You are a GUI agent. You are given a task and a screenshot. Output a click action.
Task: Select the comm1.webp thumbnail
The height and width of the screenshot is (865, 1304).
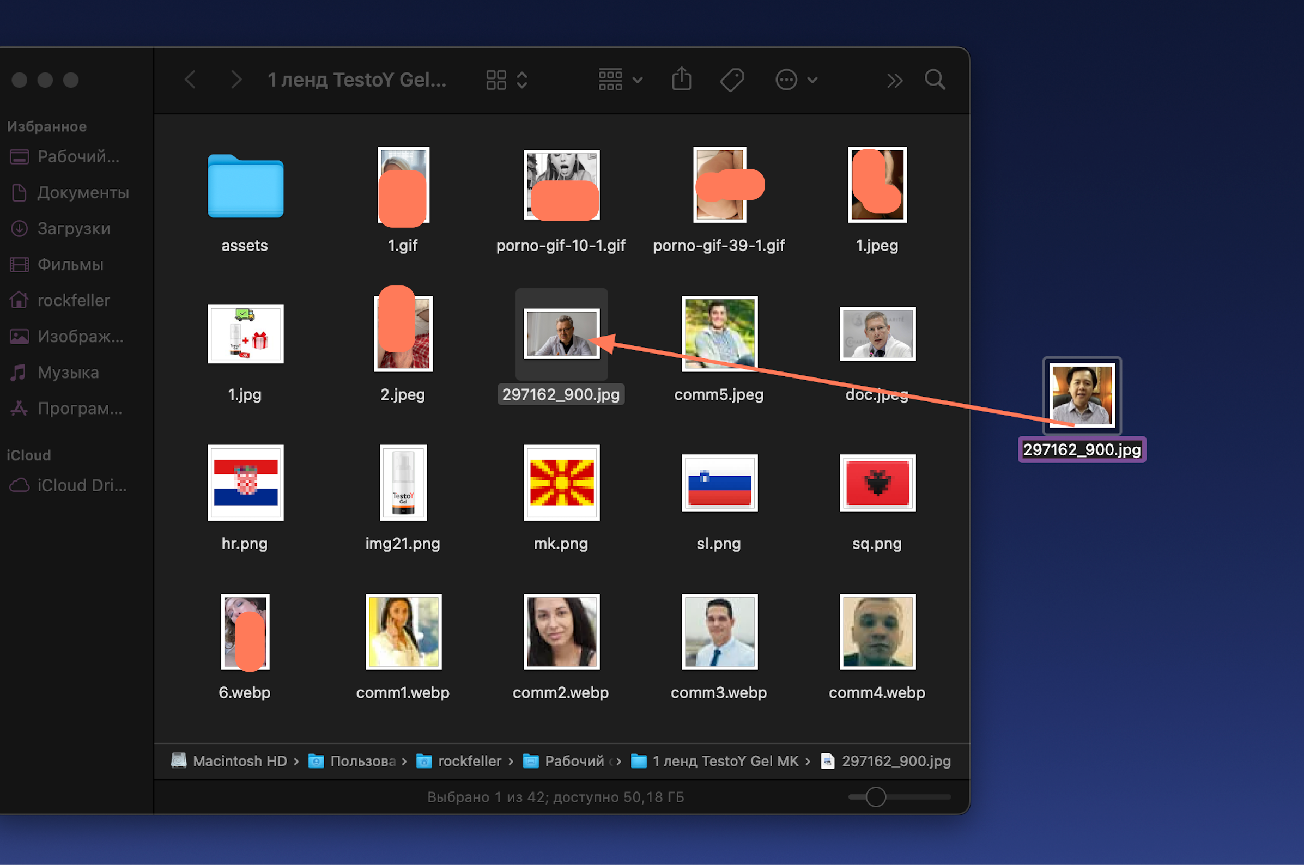[403, 632]
